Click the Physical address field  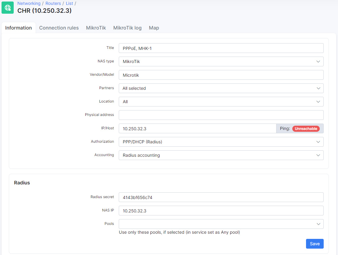(x=221, y=115)
